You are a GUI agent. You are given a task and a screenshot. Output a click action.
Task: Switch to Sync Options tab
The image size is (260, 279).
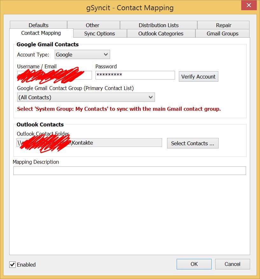point(100,34)
